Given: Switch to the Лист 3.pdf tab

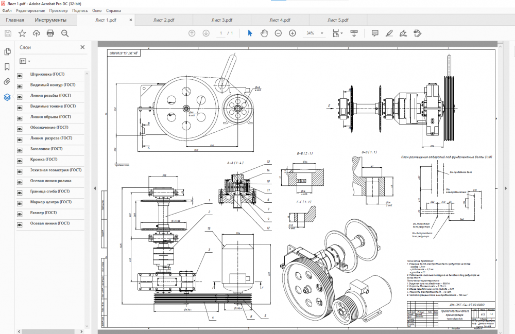Looking at the screenshot, I should (x=222, y=20).
